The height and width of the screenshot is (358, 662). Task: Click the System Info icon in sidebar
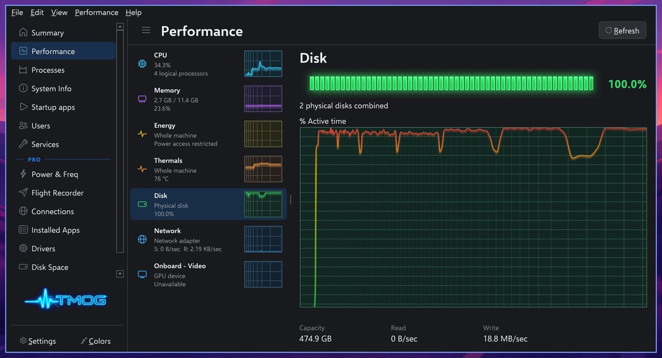point(23,88)
